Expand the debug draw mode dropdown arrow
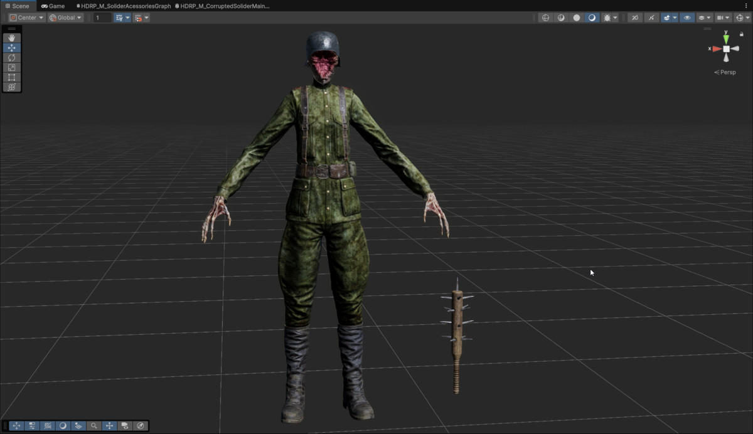The width and height of the screenshot is (753, 434). pyautogui.click(x=615, y=18)
